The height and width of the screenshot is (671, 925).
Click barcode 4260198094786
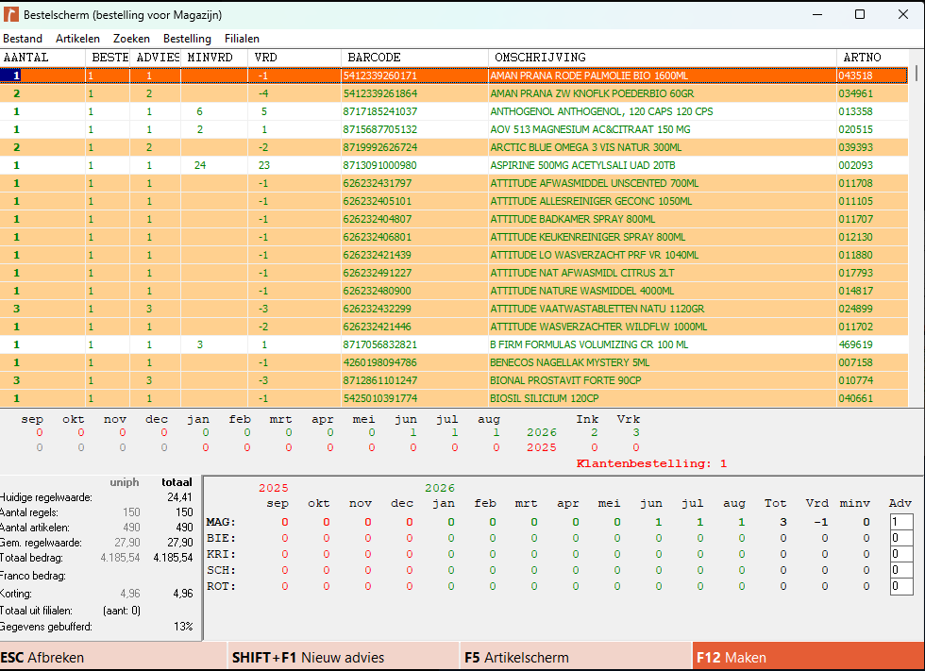click(379, 362)
